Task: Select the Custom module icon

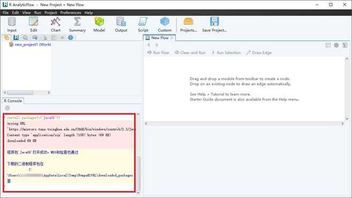Action: (164, 22)
